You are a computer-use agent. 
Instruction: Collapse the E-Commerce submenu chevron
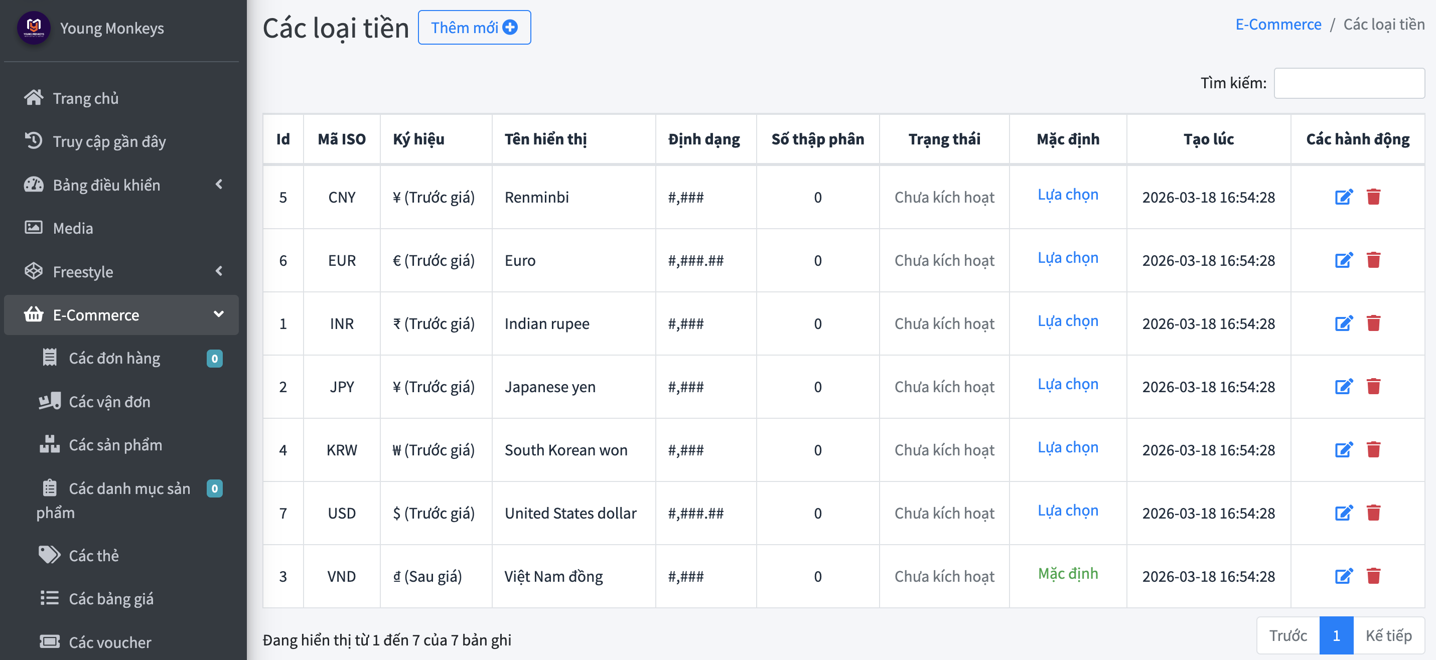tap(219, 314)
